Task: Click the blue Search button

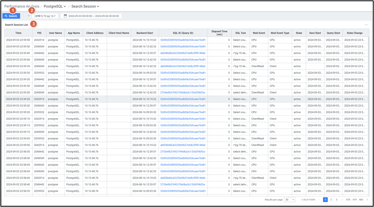Action: coord(11,16)
